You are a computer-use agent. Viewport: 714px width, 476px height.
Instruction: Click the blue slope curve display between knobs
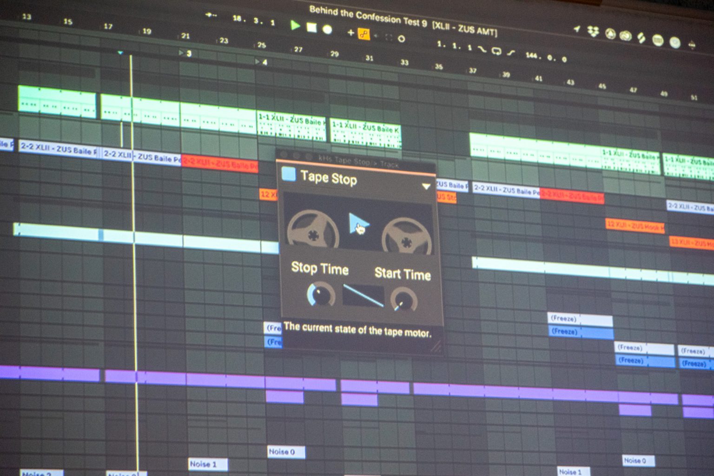pos(363,296)
